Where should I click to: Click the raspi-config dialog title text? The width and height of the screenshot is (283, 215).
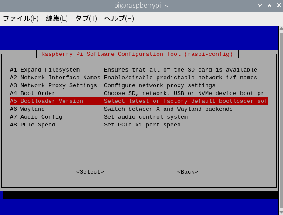tap(137, 54)
